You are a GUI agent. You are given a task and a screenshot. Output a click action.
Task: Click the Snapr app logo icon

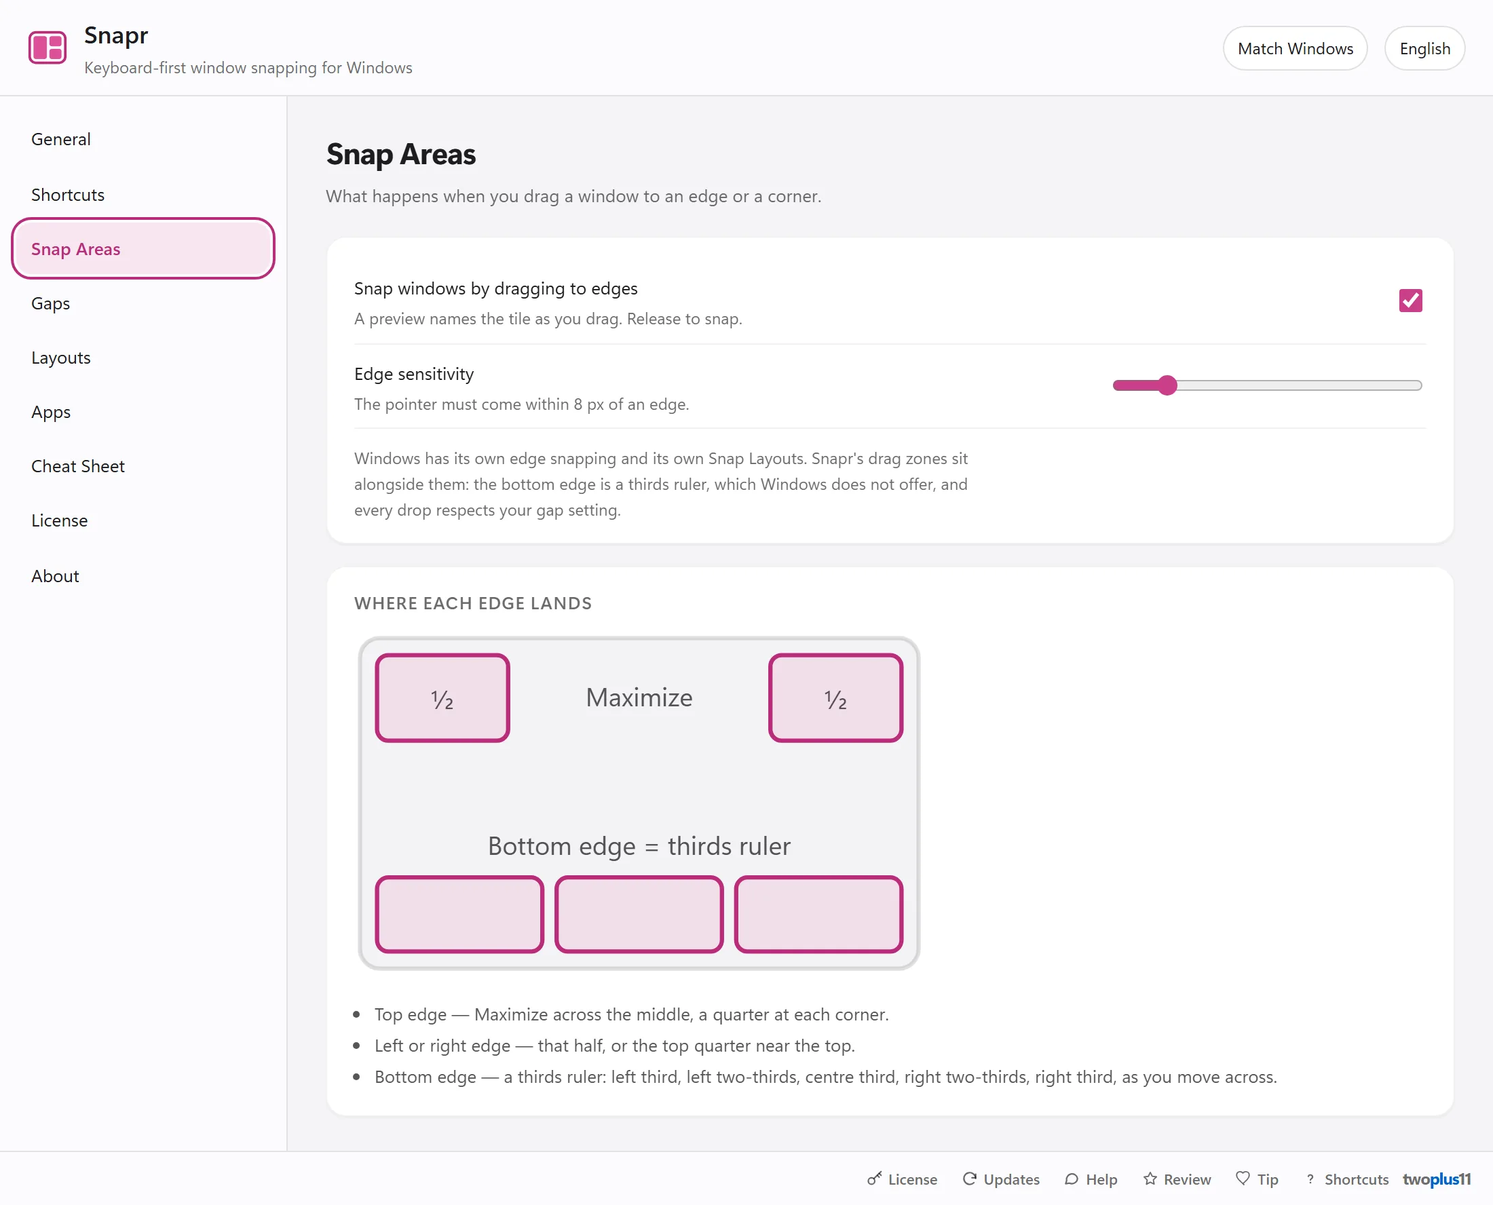[x=48, y=48]
